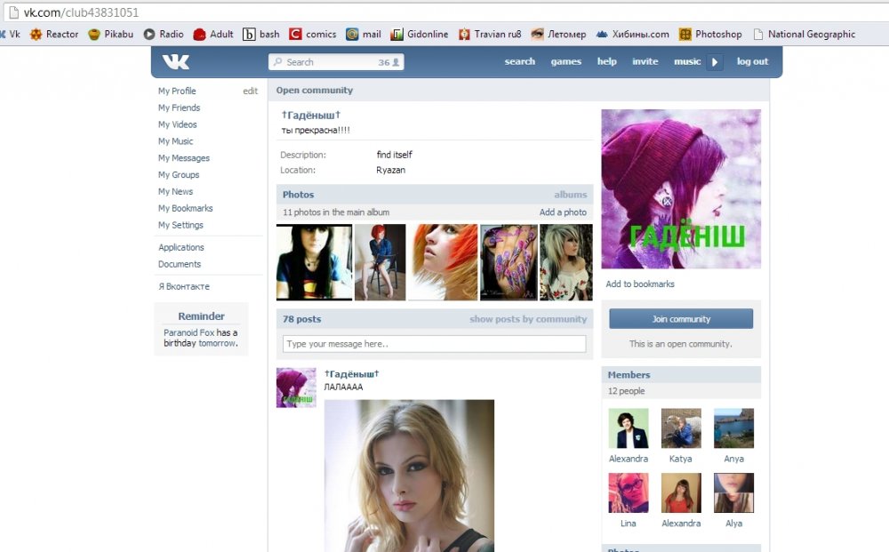Click the log out link in header
Image resolution: width=889 pixels, height=552 pixels.
752,61
